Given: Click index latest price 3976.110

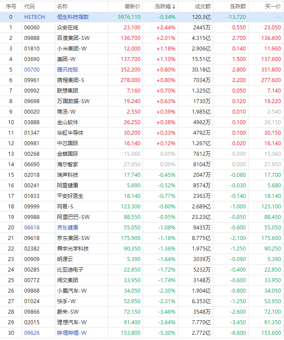Looking at the screenshot, I should coord(129,17).
